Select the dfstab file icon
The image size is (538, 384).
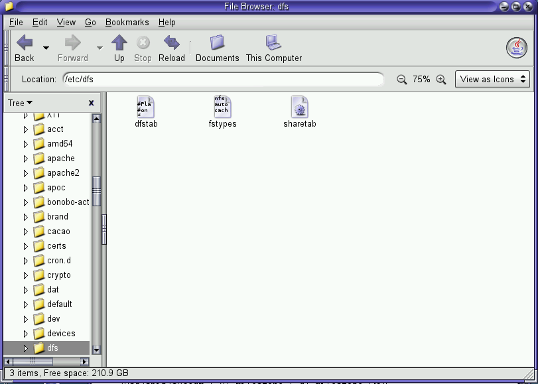(x=146, y=106)
